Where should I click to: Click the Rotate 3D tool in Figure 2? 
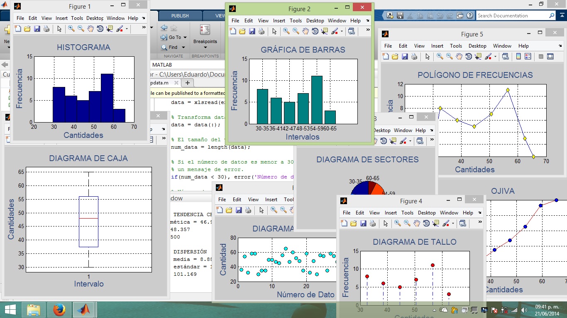pos(315,31)
